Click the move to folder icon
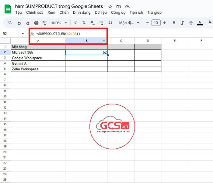 [119, 6]
